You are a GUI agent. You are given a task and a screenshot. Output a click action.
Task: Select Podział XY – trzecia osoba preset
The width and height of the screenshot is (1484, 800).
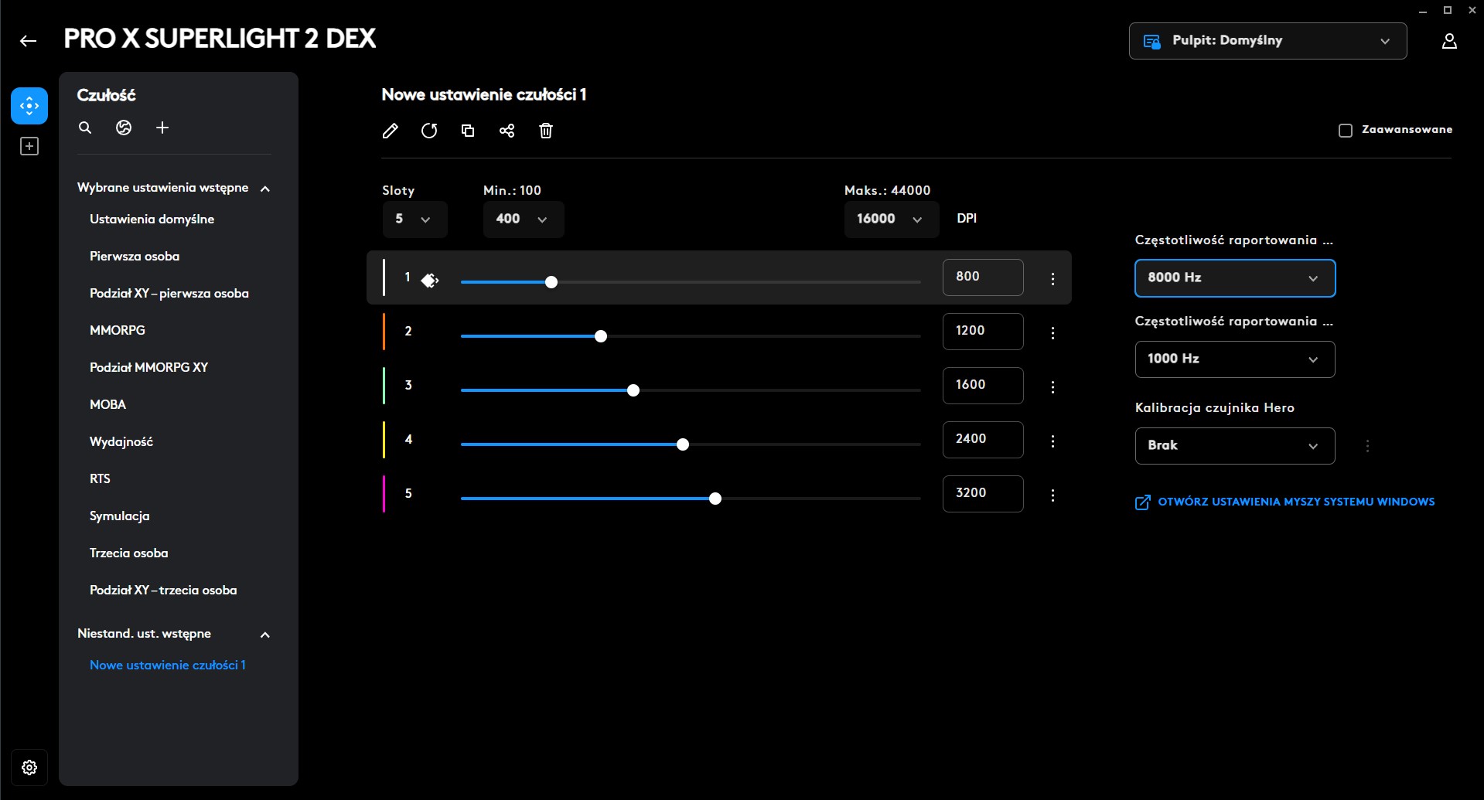(x=163, y=591)
